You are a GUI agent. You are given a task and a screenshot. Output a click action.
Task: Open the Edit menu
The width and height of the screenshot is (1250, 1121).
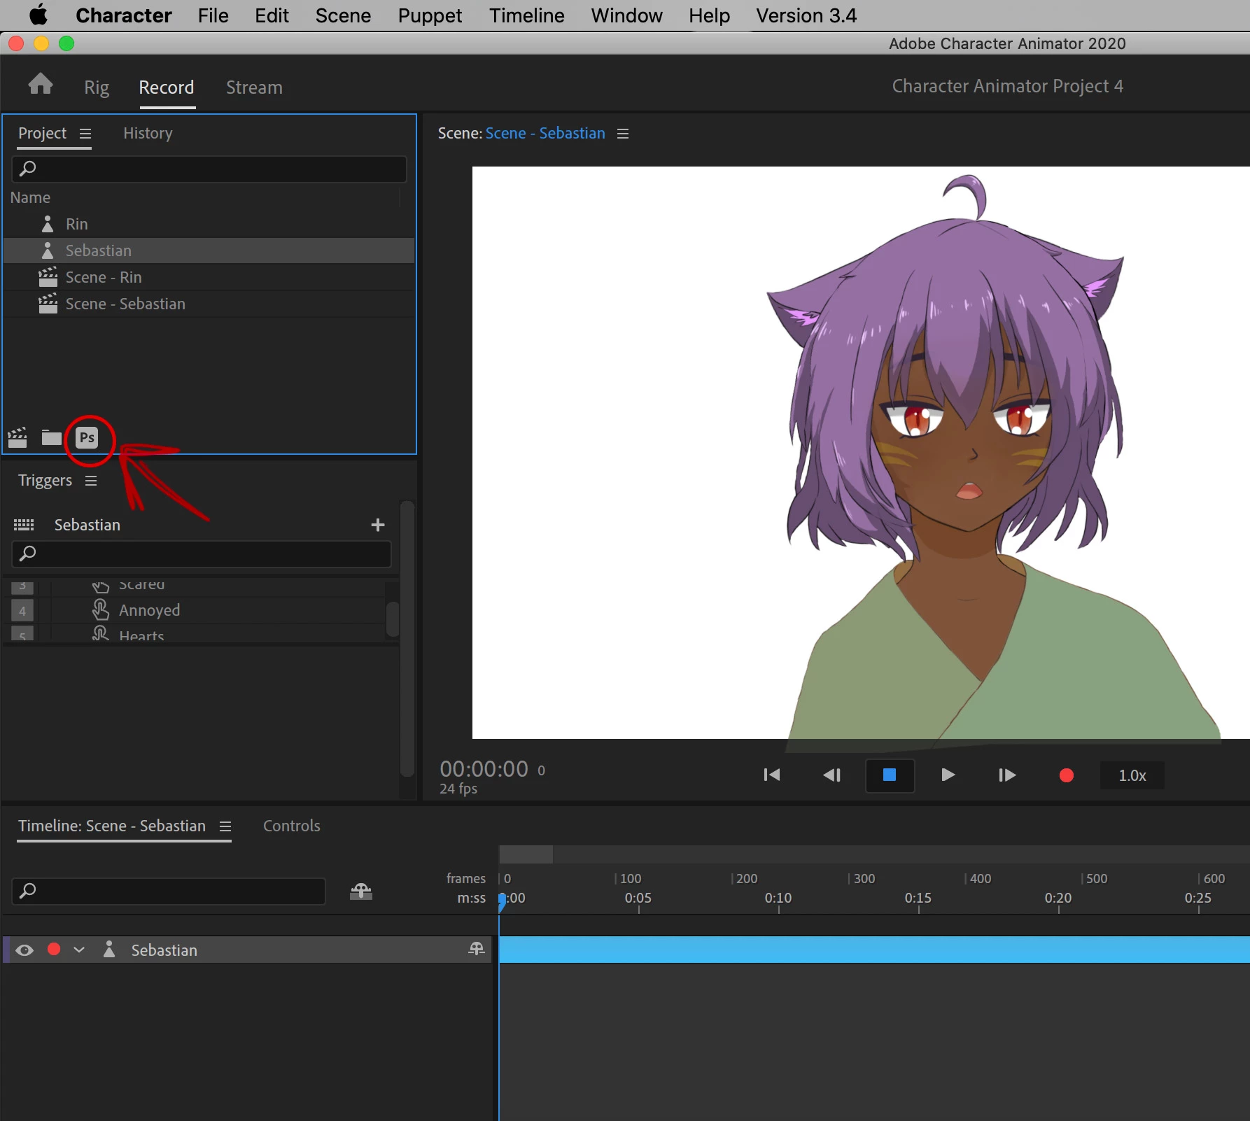272,15
